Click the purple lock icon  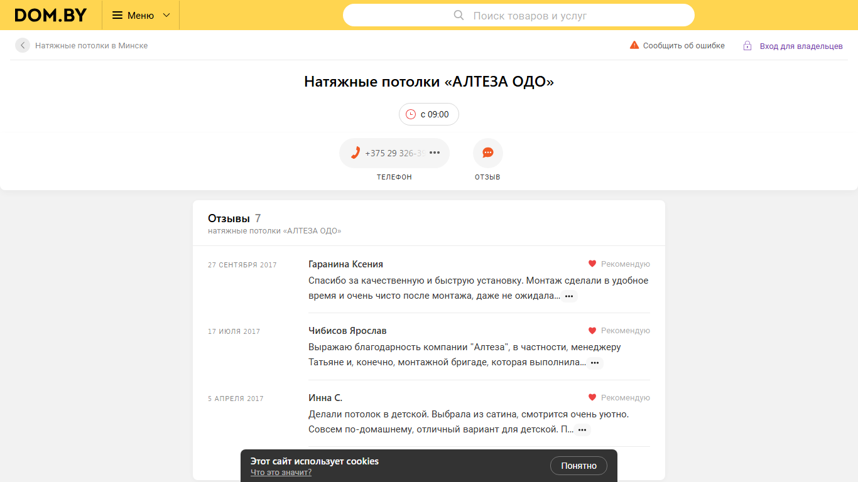[747, 46]
